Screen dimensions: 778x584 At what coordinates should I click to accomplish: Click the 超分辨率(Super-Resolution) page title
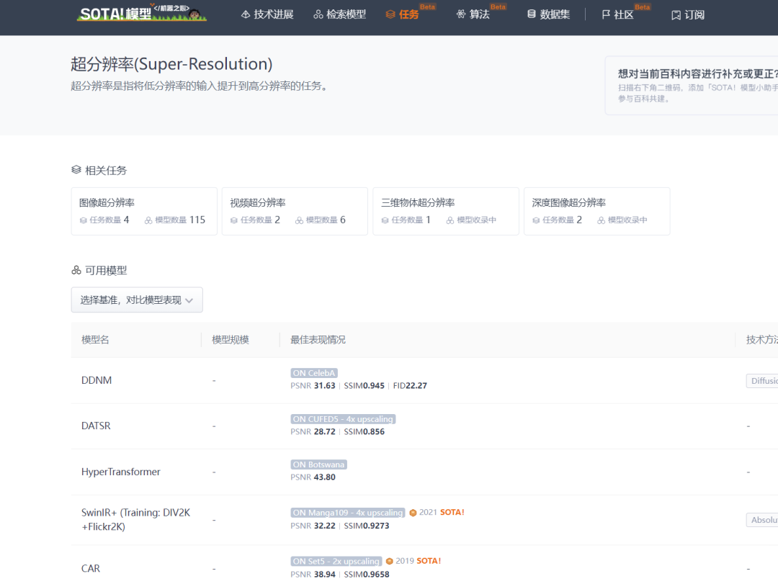(171, 64)
